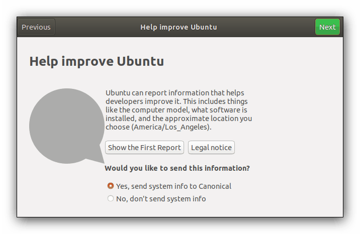This screenshot has height=234, width=360.
Task: Click empty header bar space left of Next
Action: [272, 27]
